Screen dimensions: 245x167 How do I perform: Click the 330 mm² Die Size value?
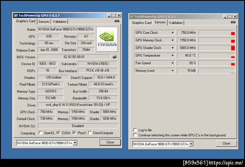[86, 43]
